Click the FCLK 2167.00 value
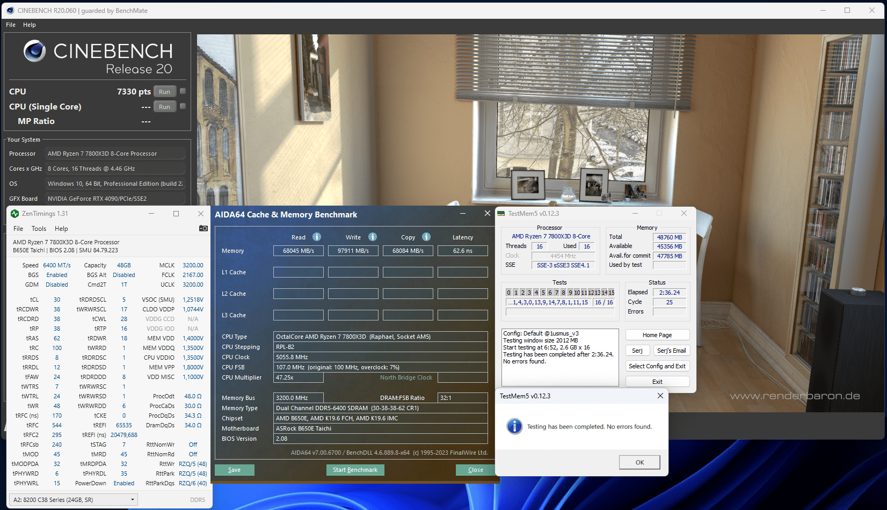887x510 pixels. click(193, 275)
